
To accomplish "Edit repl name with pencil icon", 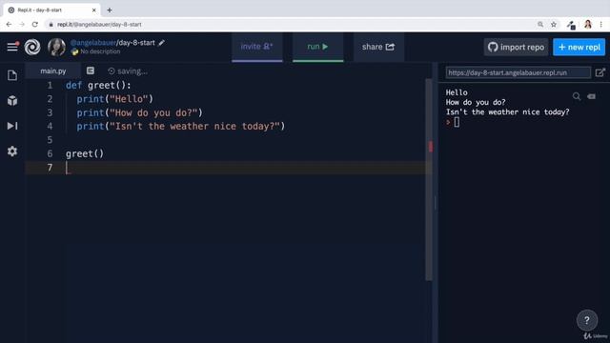I will (161, 43).
